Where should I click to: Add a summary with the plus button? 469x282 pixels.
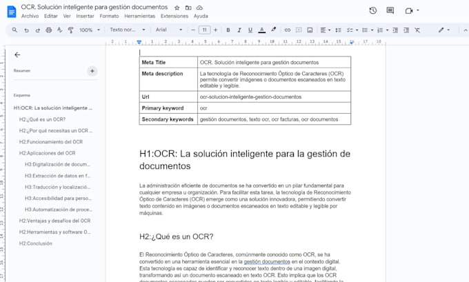[92, 71]
